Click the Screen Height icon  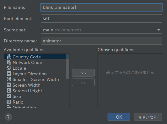click(x=9, y=90)
